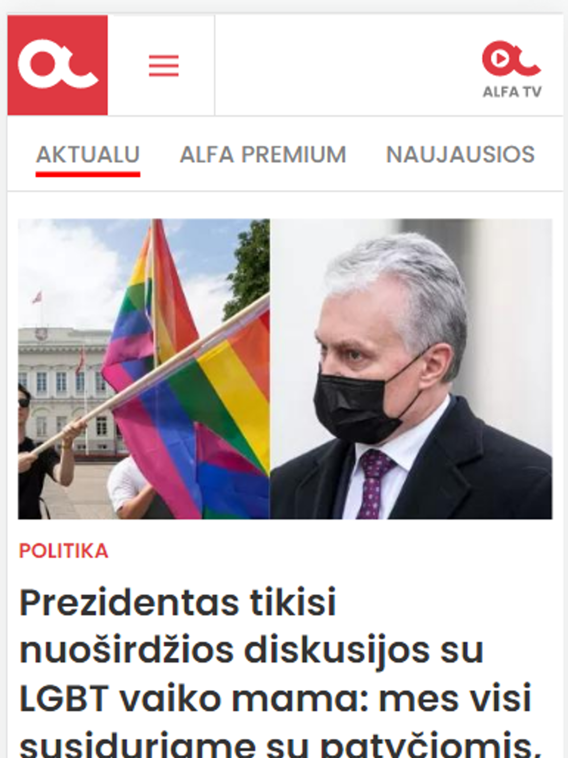
Task: Switch to the AKTUALU tab
Action: click(x=88, y=155)
